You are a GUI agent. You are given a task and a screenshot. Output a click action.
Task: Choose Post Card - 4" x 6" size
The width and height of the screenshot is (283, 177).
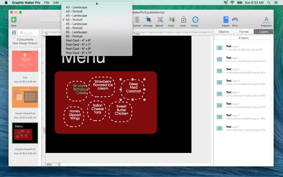coord(97,40)
